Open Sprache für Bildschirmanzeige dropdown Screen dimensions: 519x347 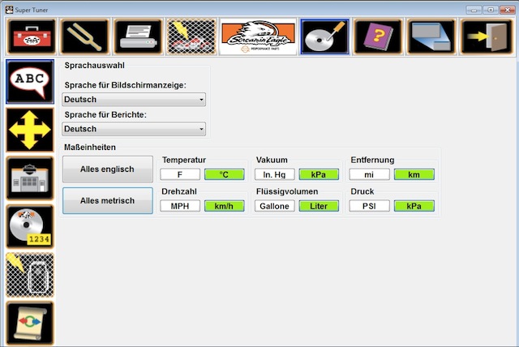coord(134,100)
